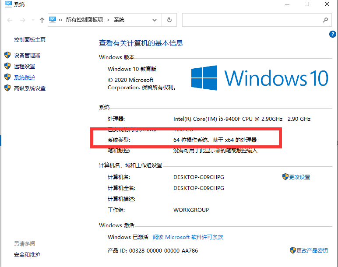Select © 2020 Microsoft Corporation copyright text
The height and width of the screenshot is (267, 338).
[x=141, y=84]
